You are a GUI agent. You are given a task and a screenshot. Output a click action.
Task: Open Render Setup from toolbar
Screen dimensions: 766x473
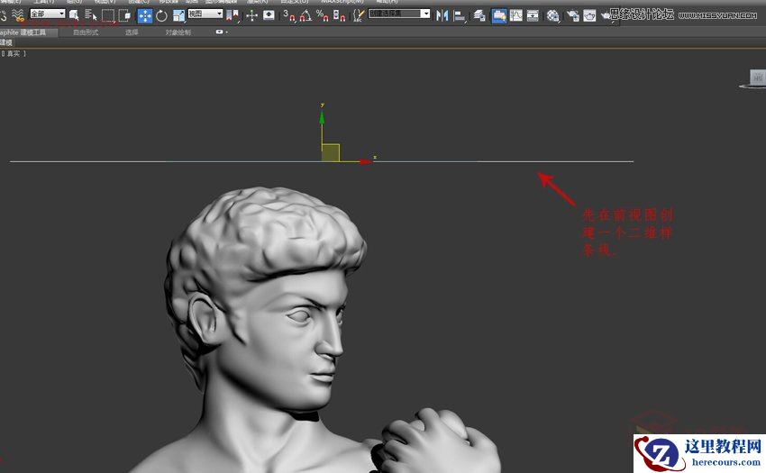click(572, 15)
